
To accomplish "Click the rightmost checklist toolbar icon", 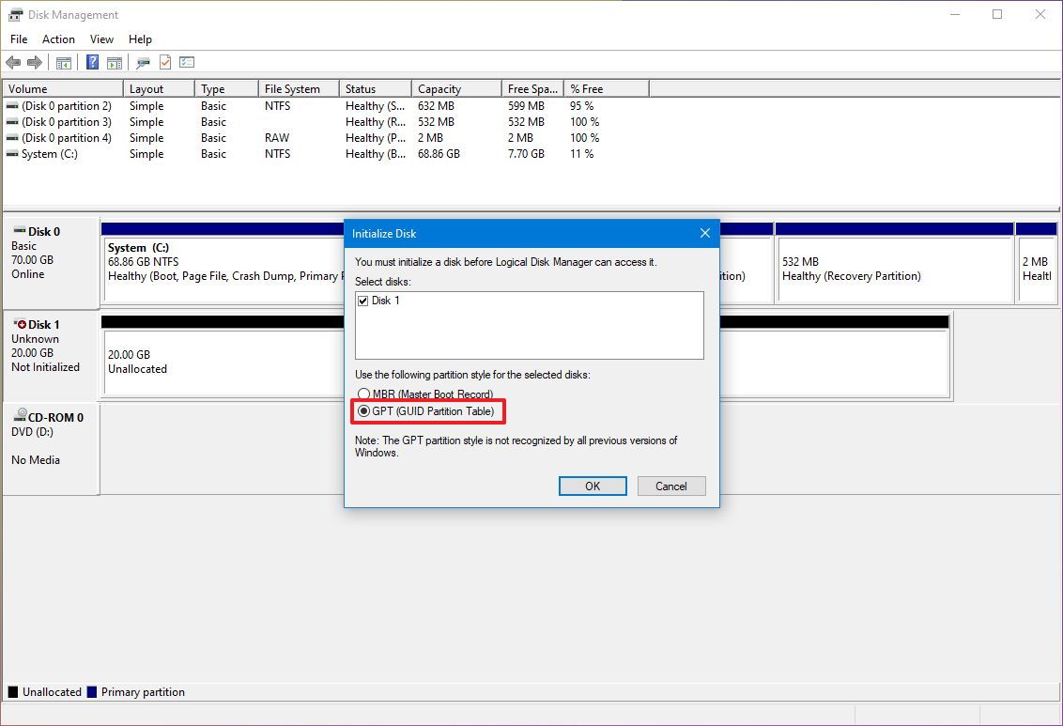I will pos(186,62).
